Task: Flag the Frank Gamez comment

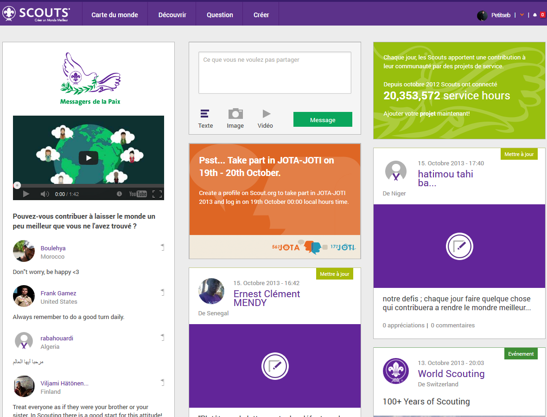Action: coord(162,292)
